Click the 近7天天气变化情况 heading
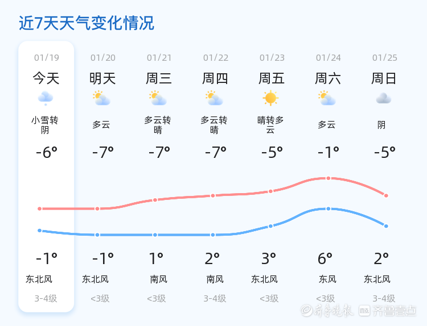This screenshot has width=427, height=326. pyautogui.click(x=87, y=23)
